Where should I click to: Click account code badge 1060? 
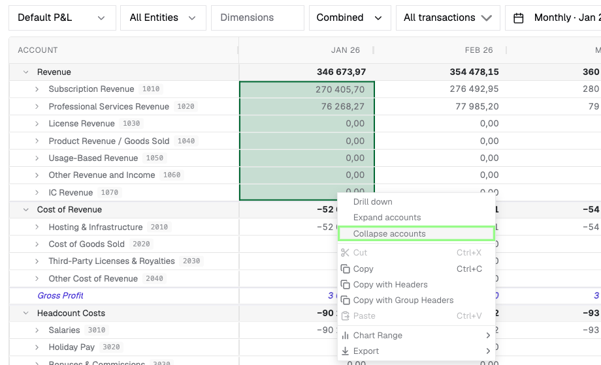[172, 175]
